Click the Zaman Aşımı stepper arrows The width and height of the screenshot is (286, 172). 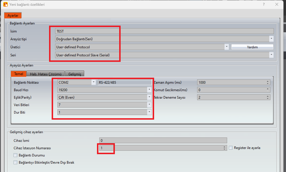point(268,83)
